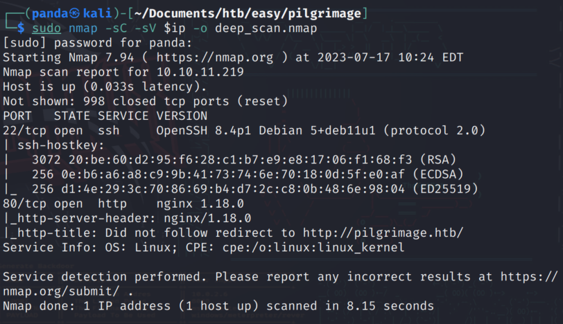Click the RSA 3072 hostkey fingerprint line
The width and height of the screenshot is (563, 324).
pos(244,160)
